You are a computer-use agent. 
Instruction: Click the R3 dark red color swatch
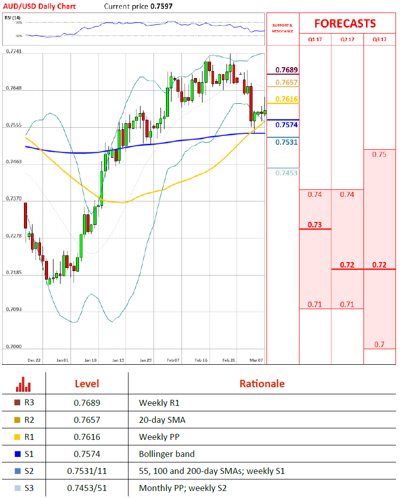[17, 402]
